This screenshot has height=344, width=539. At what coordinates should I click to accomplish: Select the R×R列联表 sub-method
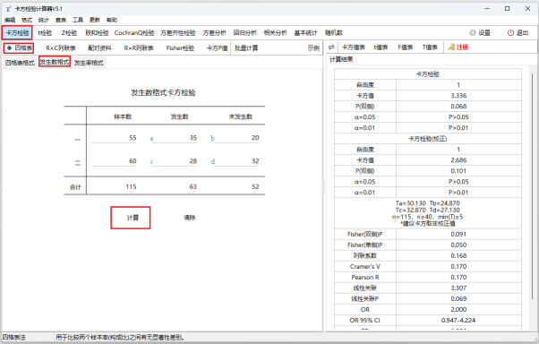point(139,47)
